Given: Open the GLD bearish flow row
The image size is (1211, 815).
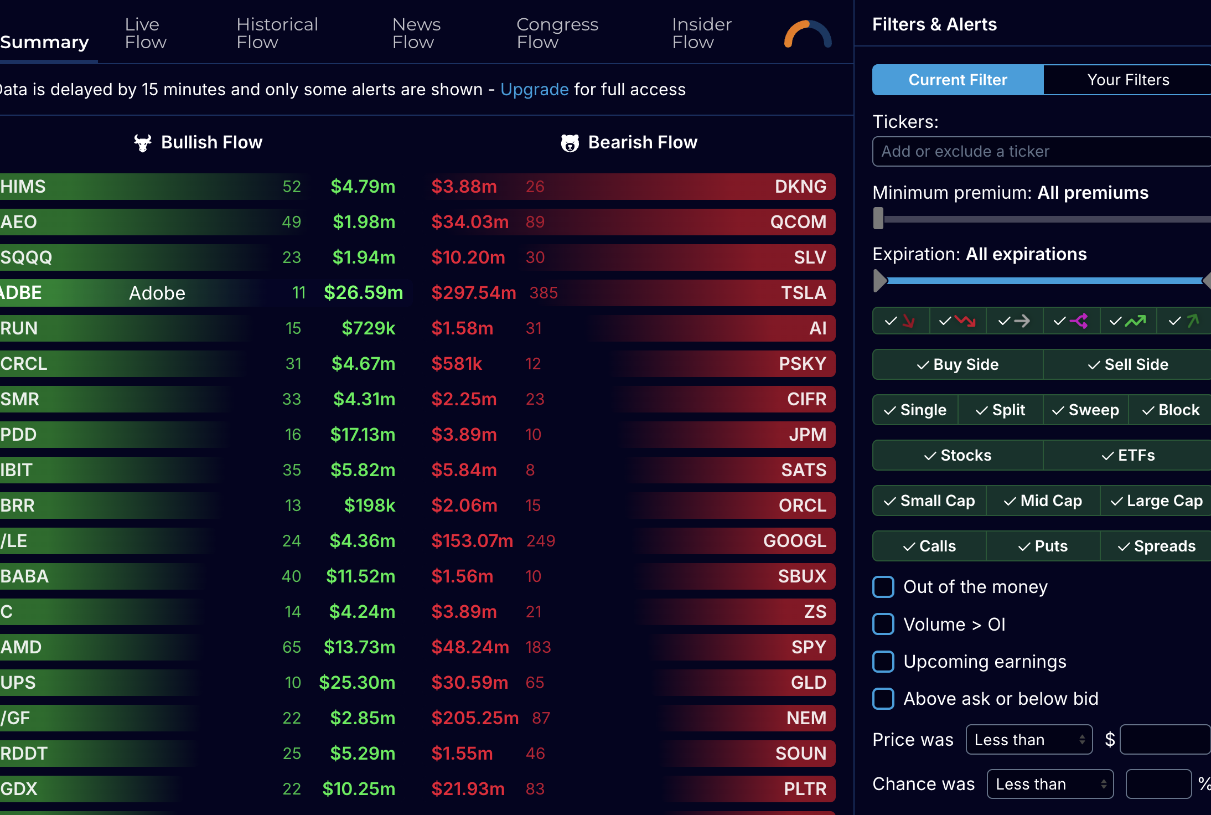Looking at the screenshot, I should [x=631, y=683].
